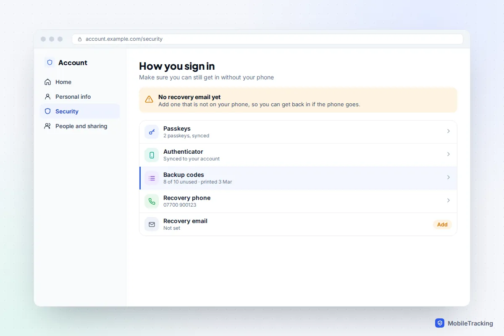Click the Recovery email row title
The height and width of the screenshot is (336, 504).
pyautogui.click(x=185, y=221)
